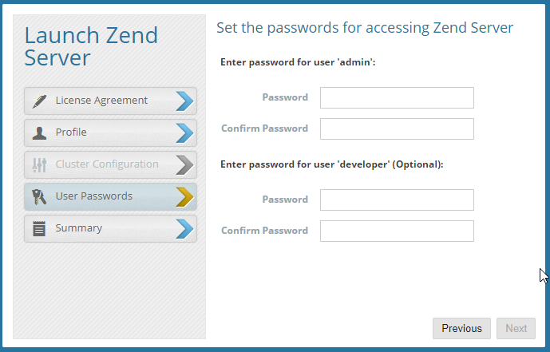
Task: Focus the admin Confirm Password field
Action: click(397, 129)
